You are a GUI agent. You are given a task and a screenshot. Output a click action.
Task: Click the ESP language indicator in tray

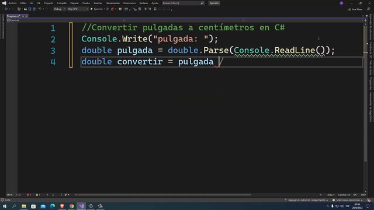[348, 206]
